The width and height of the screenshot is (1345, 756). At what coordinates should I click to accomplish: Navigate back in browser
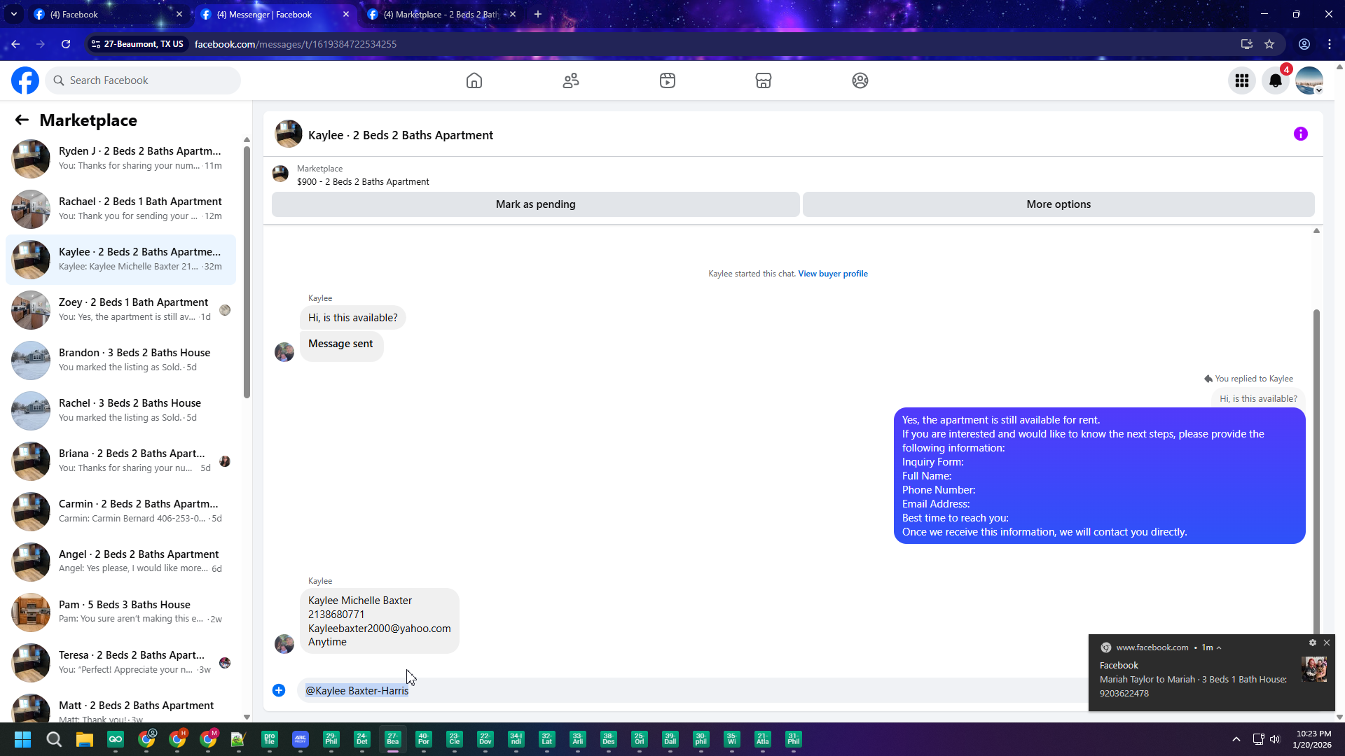click(x=15, y=44)
